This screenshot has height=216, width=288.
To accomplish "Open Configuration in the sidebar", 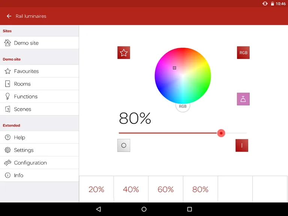I will [39, 163].
